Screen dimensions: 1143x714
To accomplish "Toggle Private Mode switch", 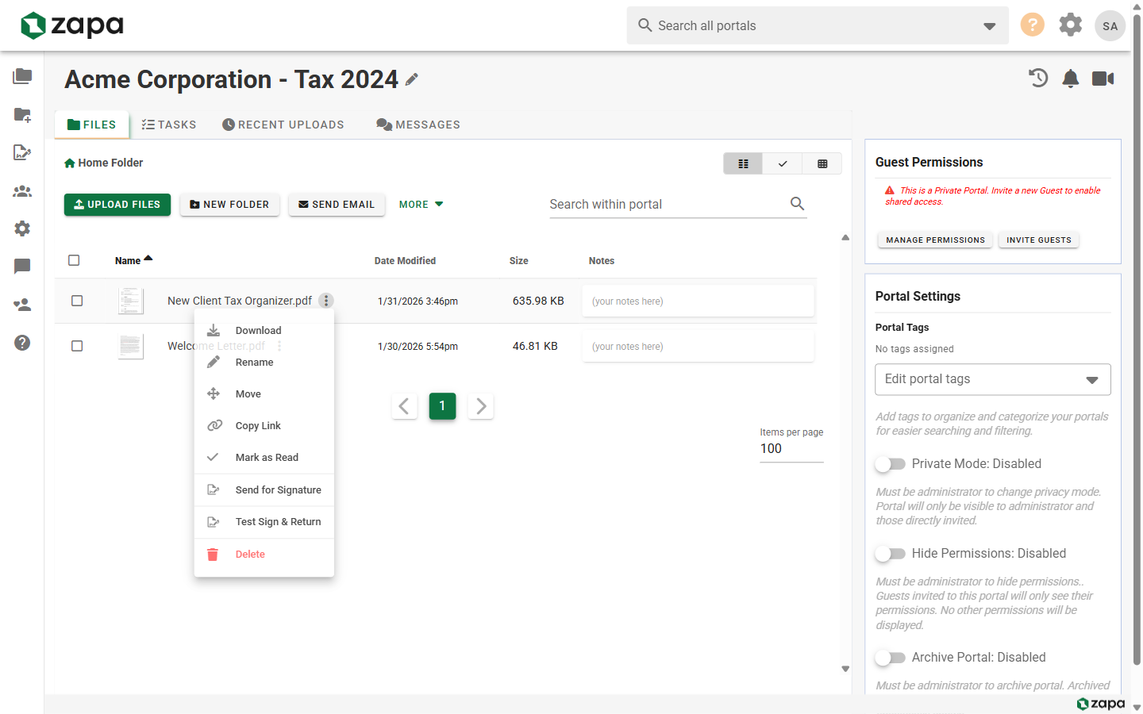I will (x=890, y=463).
